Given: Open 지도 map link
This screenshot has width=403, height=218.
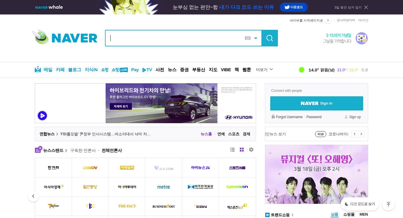Looking at the screenshot, I should tap(213, 70).
